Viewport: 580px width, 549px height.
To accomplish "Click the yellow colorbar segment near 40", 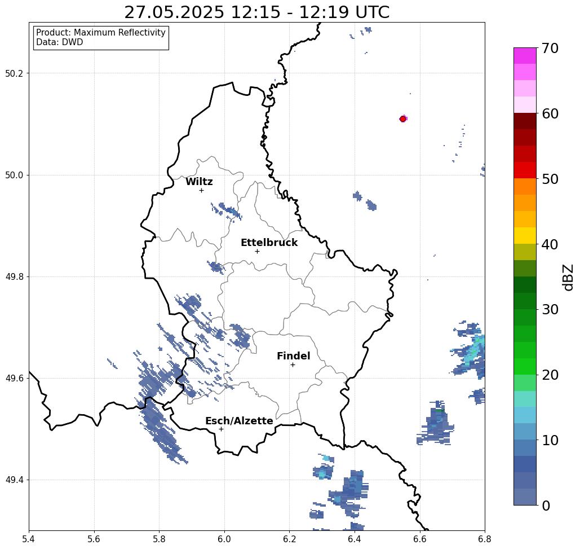I will click(525, 235).
